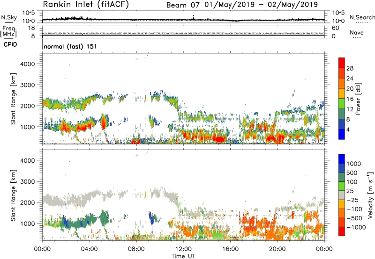Pick the light green 25–100 Velocity colorbar segment
This screenshot has width=375, height=259.
point(342,186)
